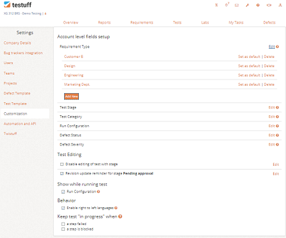
Task: Set Customer B as default
Action: click(249, 57)
